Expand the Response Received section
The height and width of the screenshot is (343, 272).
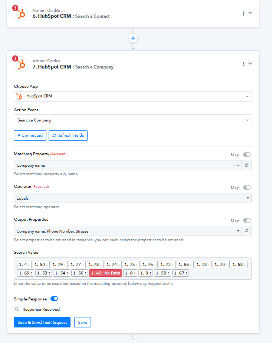click(16, 310)
